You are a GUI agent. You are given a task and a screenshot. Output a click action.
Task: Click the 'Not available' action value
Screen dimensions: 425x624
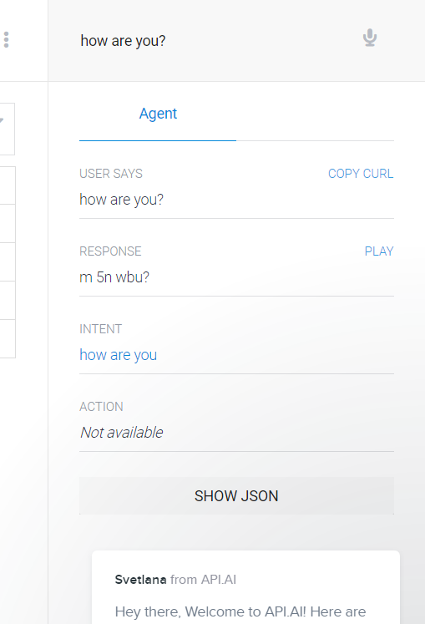[x=121, y=432]
